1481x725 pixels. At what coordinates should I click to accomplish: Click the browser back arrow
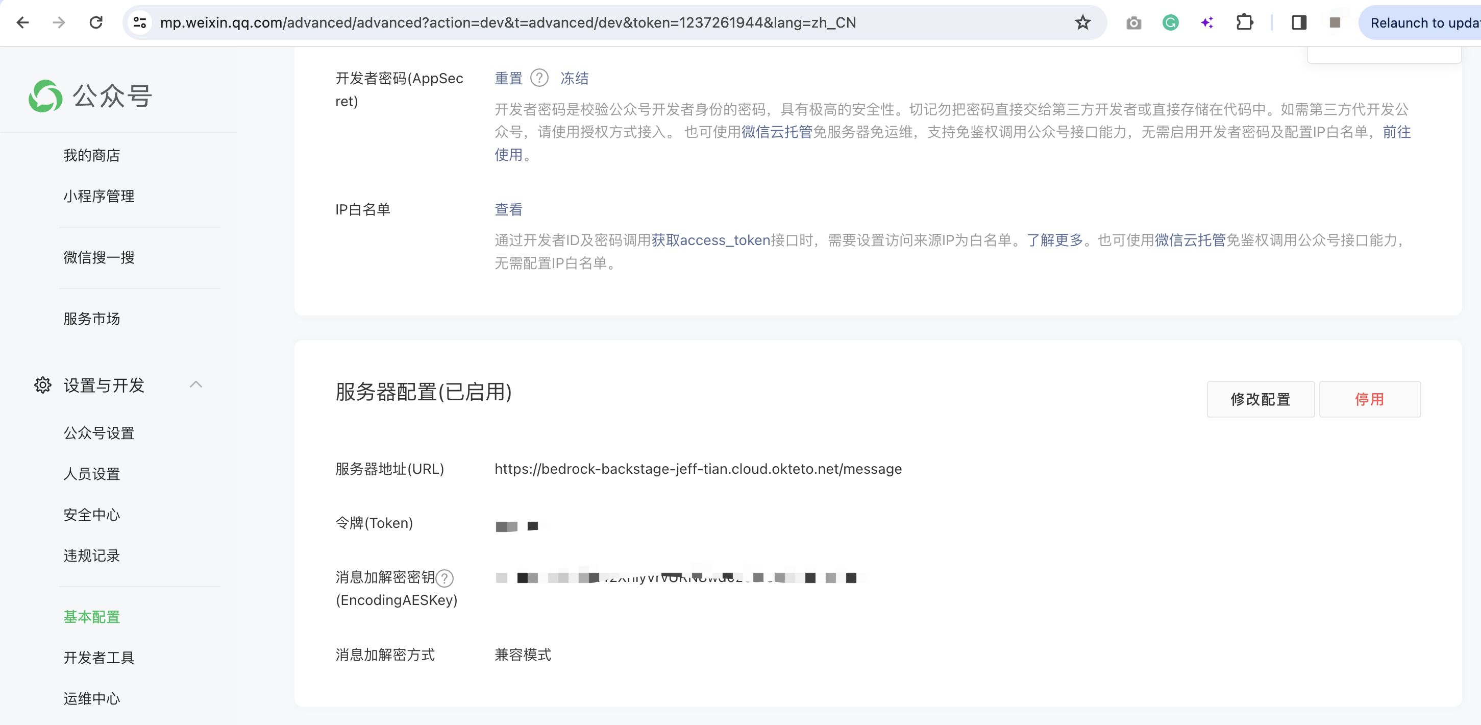(x=23, y=22)
